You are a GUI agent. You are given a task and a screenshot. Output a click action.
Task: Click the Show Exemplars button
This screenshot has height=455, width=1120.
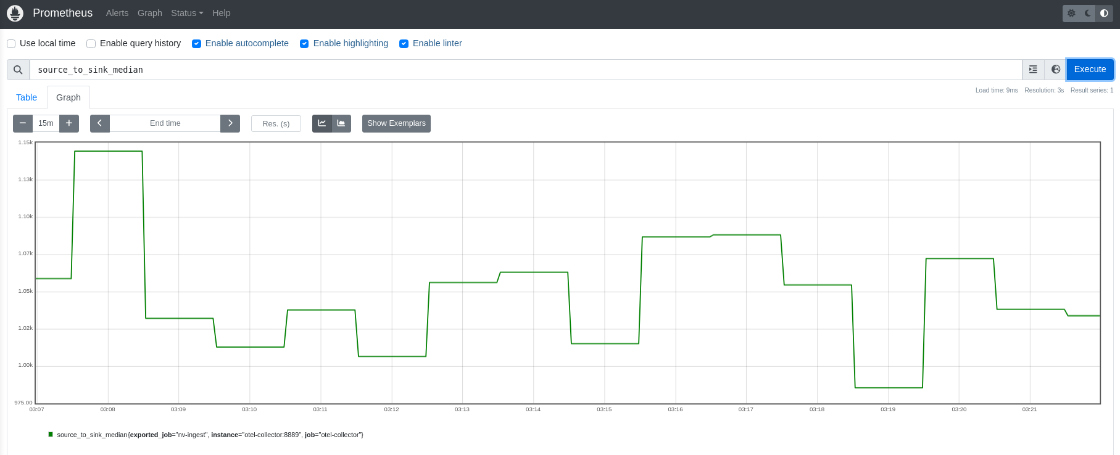coord(396,123)
